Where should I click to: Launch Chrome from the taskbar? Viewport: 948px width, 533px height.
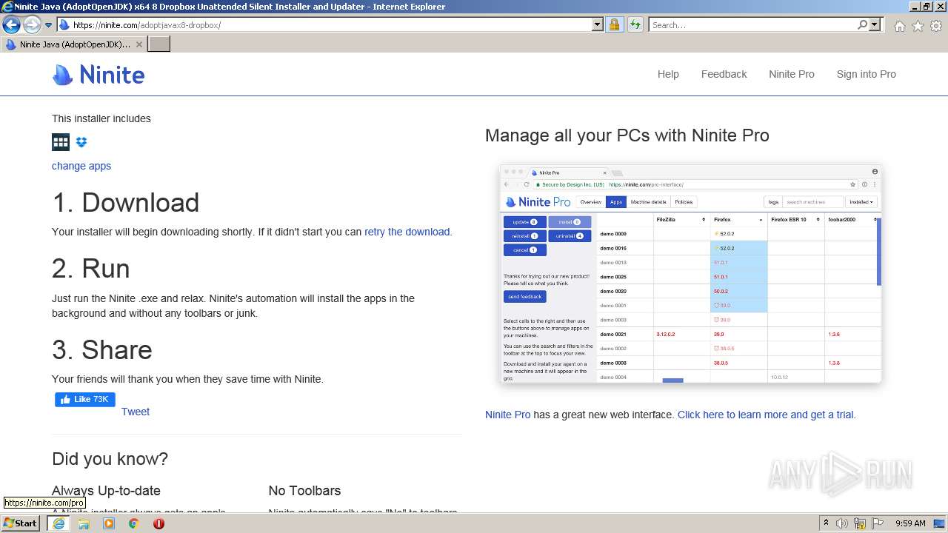click(x=134, y=523)
